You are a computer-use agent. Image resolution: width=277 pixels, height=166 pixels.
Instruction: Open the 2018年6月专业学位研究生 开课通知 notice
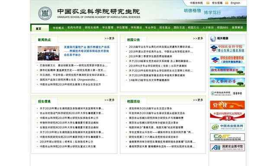pos(158,66)
